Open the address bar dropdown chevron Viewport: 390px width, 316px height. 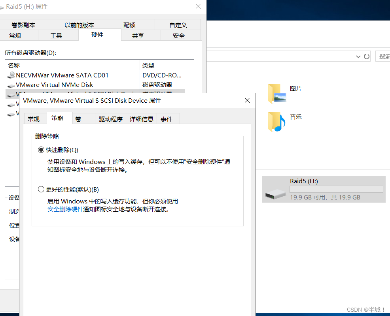pyautogui.click(x=358, y=56)
